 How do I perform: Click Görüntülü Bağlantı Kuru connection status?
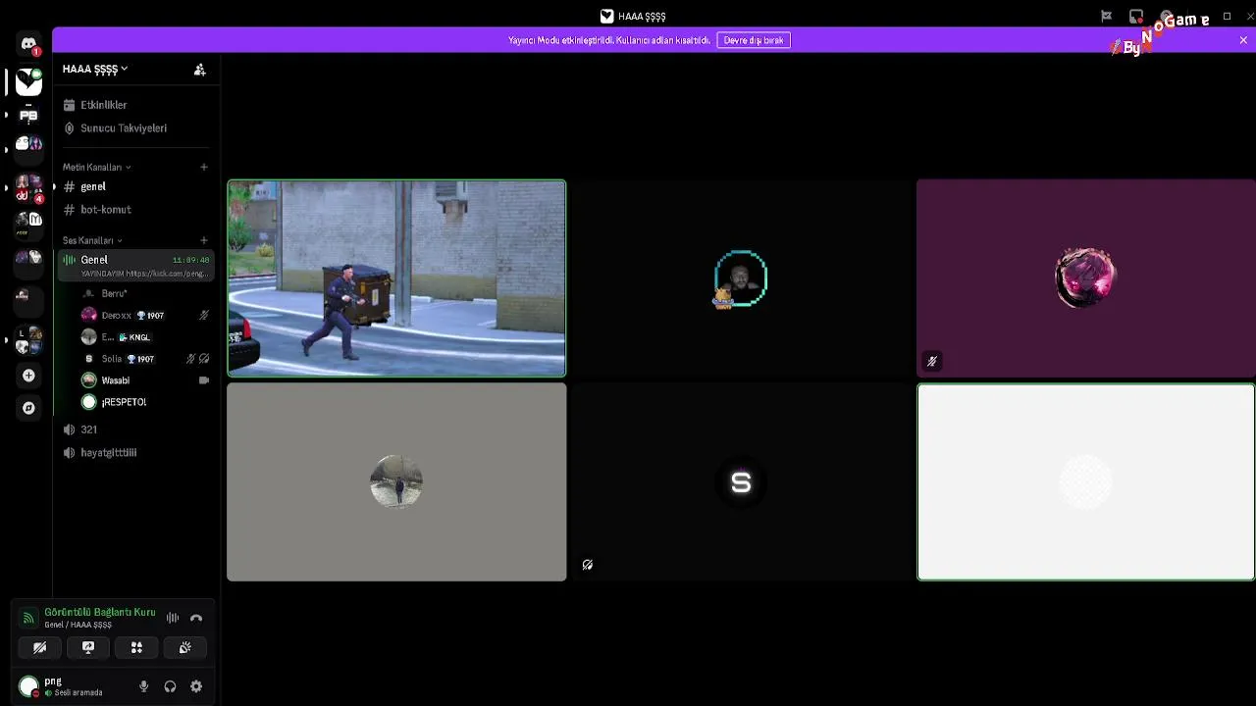coord(100,612)
